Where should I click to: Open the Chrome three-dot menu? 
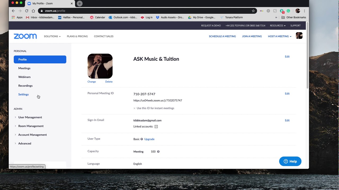click(x=305, y=11)
